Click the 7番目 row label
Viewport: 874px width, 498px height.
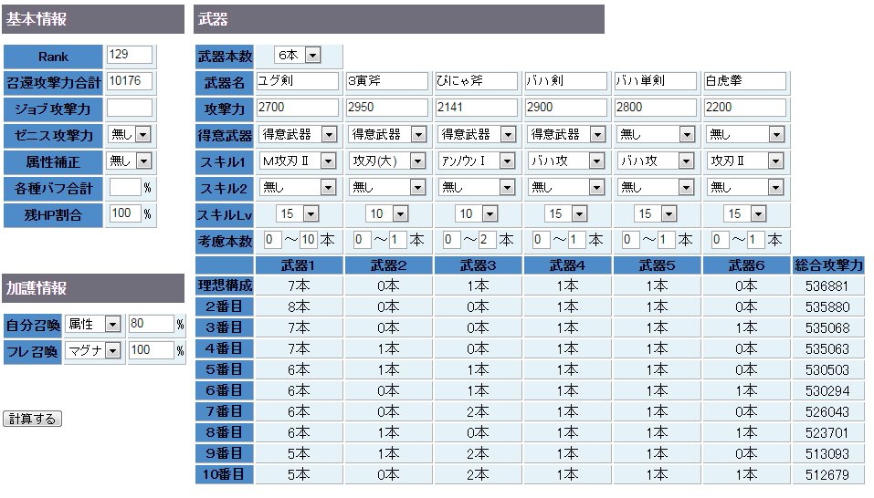225,411
